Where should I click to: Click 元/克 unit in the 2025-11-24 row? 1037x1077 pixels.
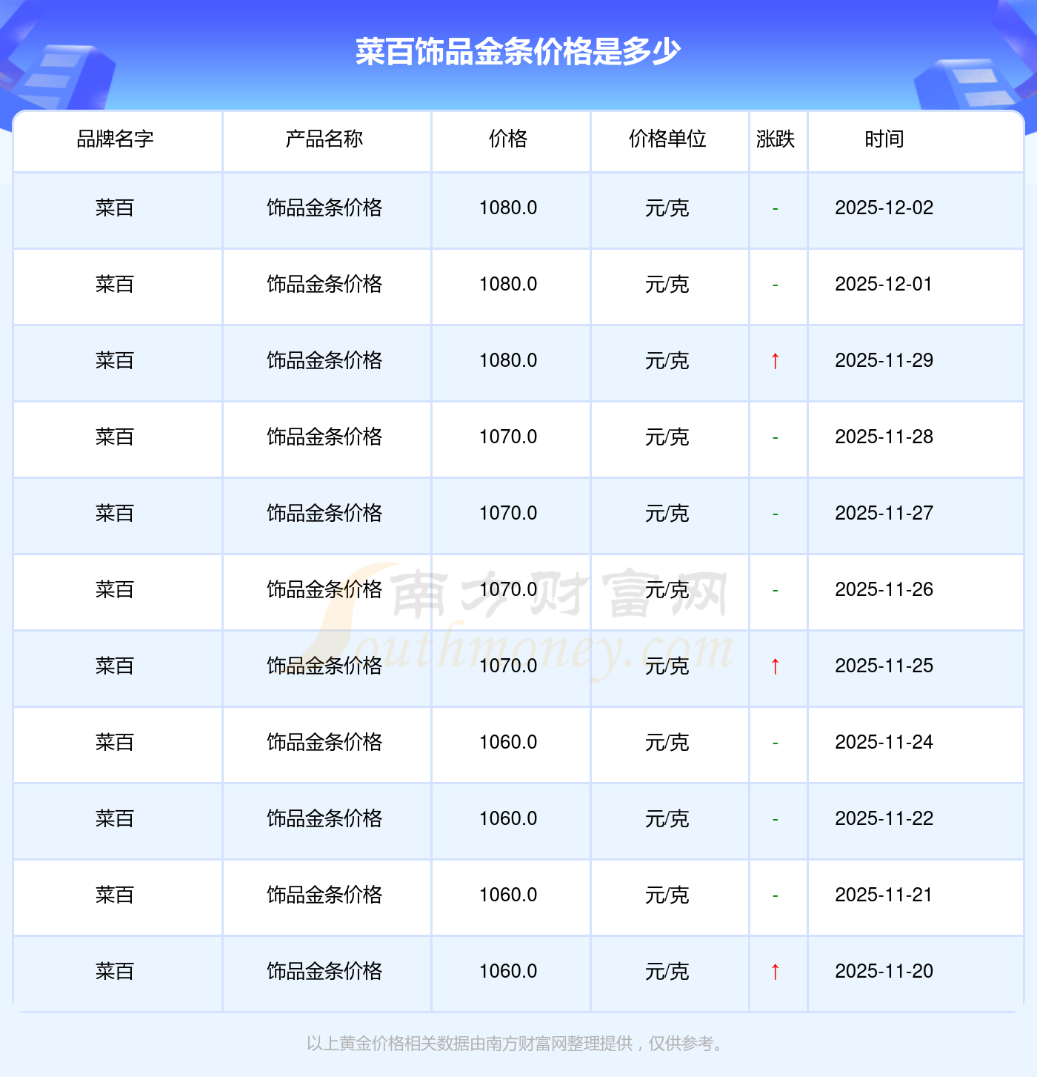[x=667, y=743]
